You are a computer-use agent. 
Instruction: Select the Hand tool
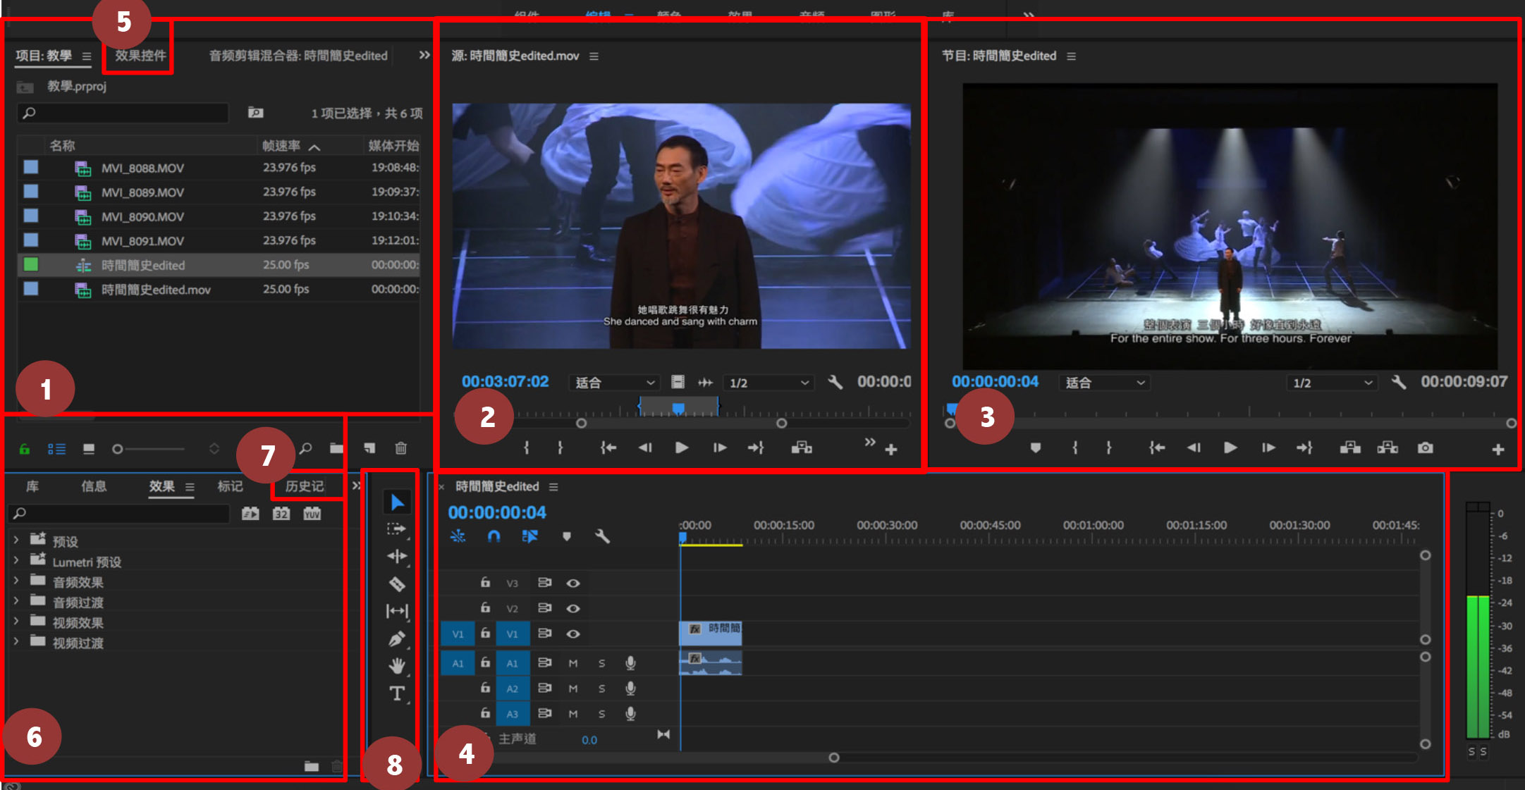coord(397,665)
